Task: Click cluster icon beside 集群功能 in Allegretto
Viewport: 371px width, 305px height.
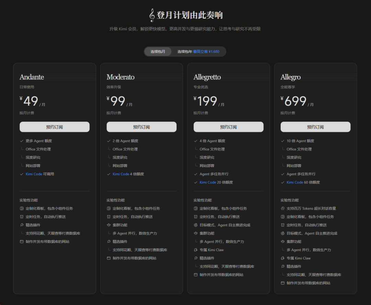Action: 196,233
